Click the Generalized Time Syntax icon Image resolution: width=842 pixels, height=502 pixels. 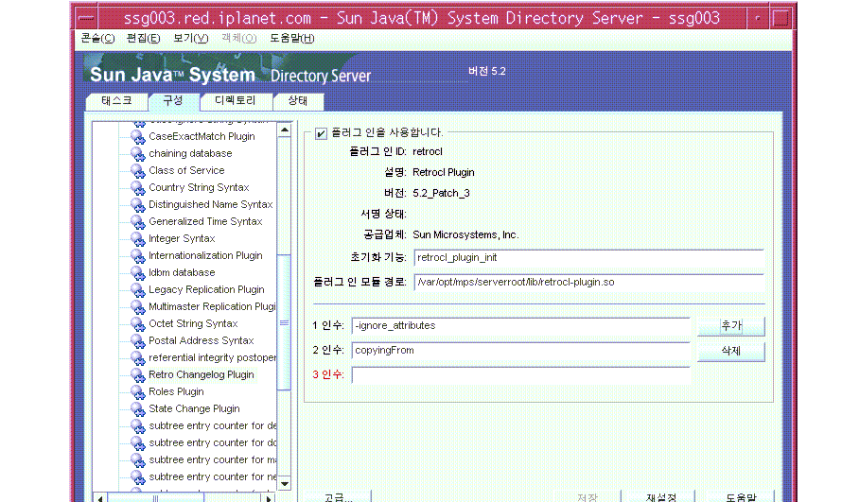[x=138, y=222]
